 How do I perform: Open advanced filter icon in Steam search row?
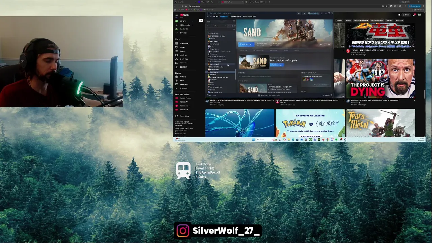pos(234,30)
